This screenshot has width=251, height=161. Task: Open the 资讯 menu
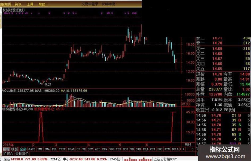18,4
